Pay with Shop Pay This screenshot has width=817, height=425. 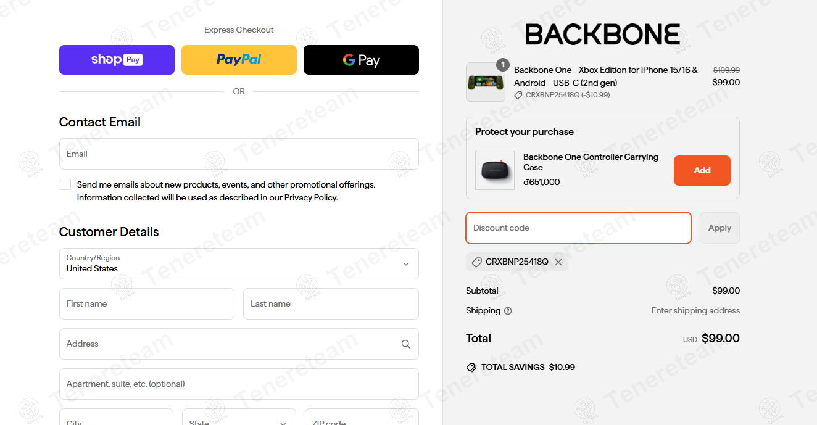117,60
